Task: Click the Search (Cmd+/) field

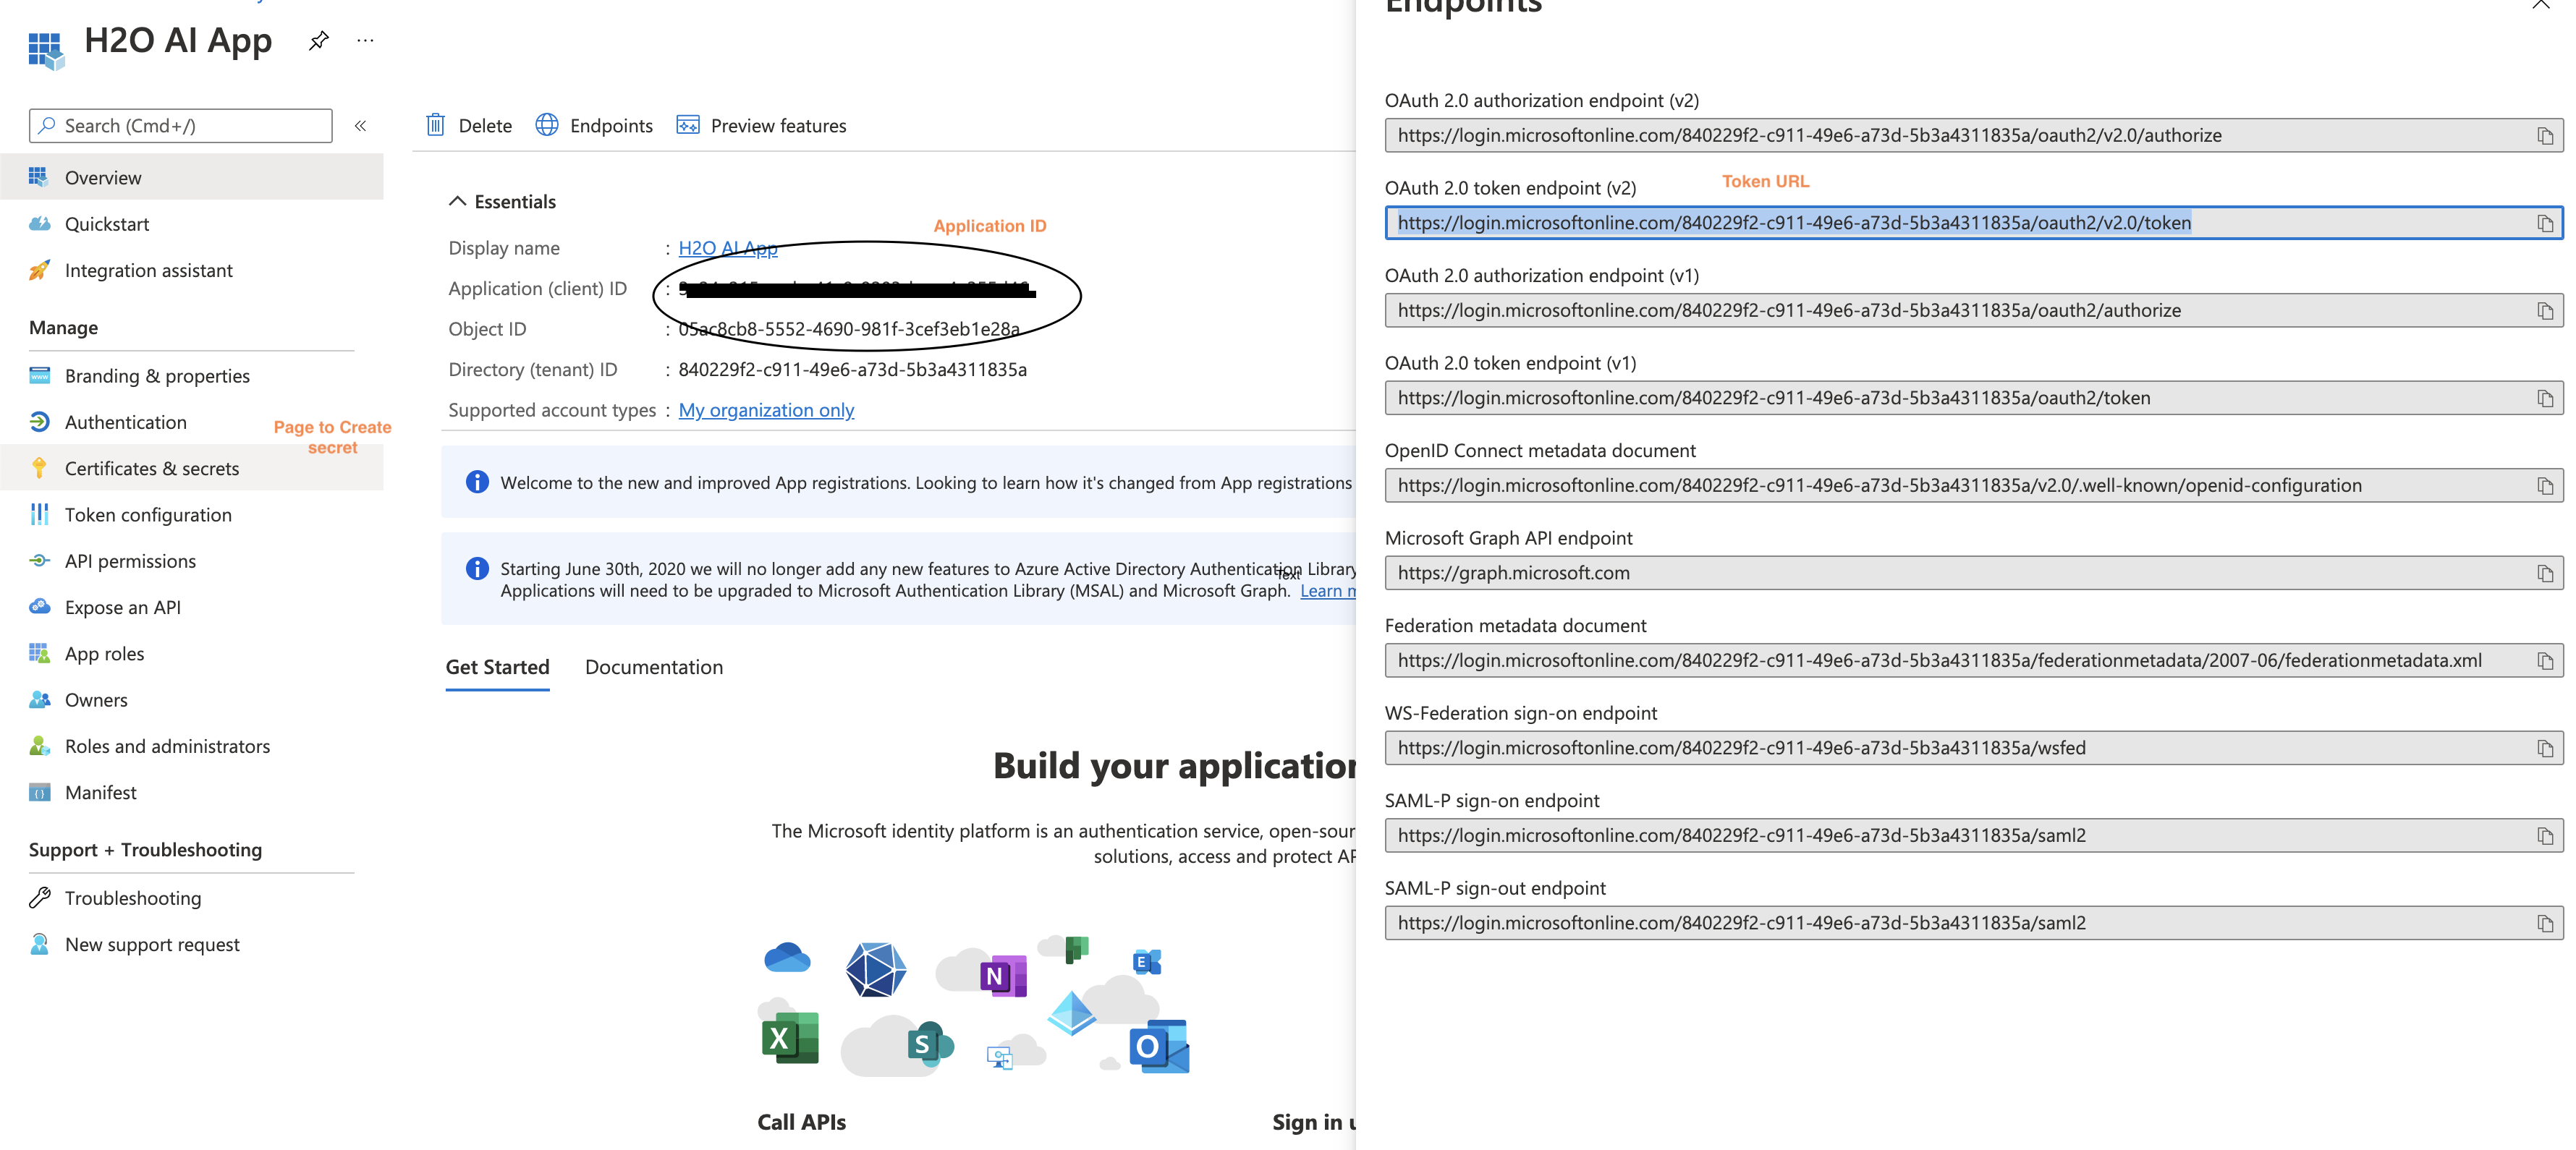Action: (x=181, y=126)
